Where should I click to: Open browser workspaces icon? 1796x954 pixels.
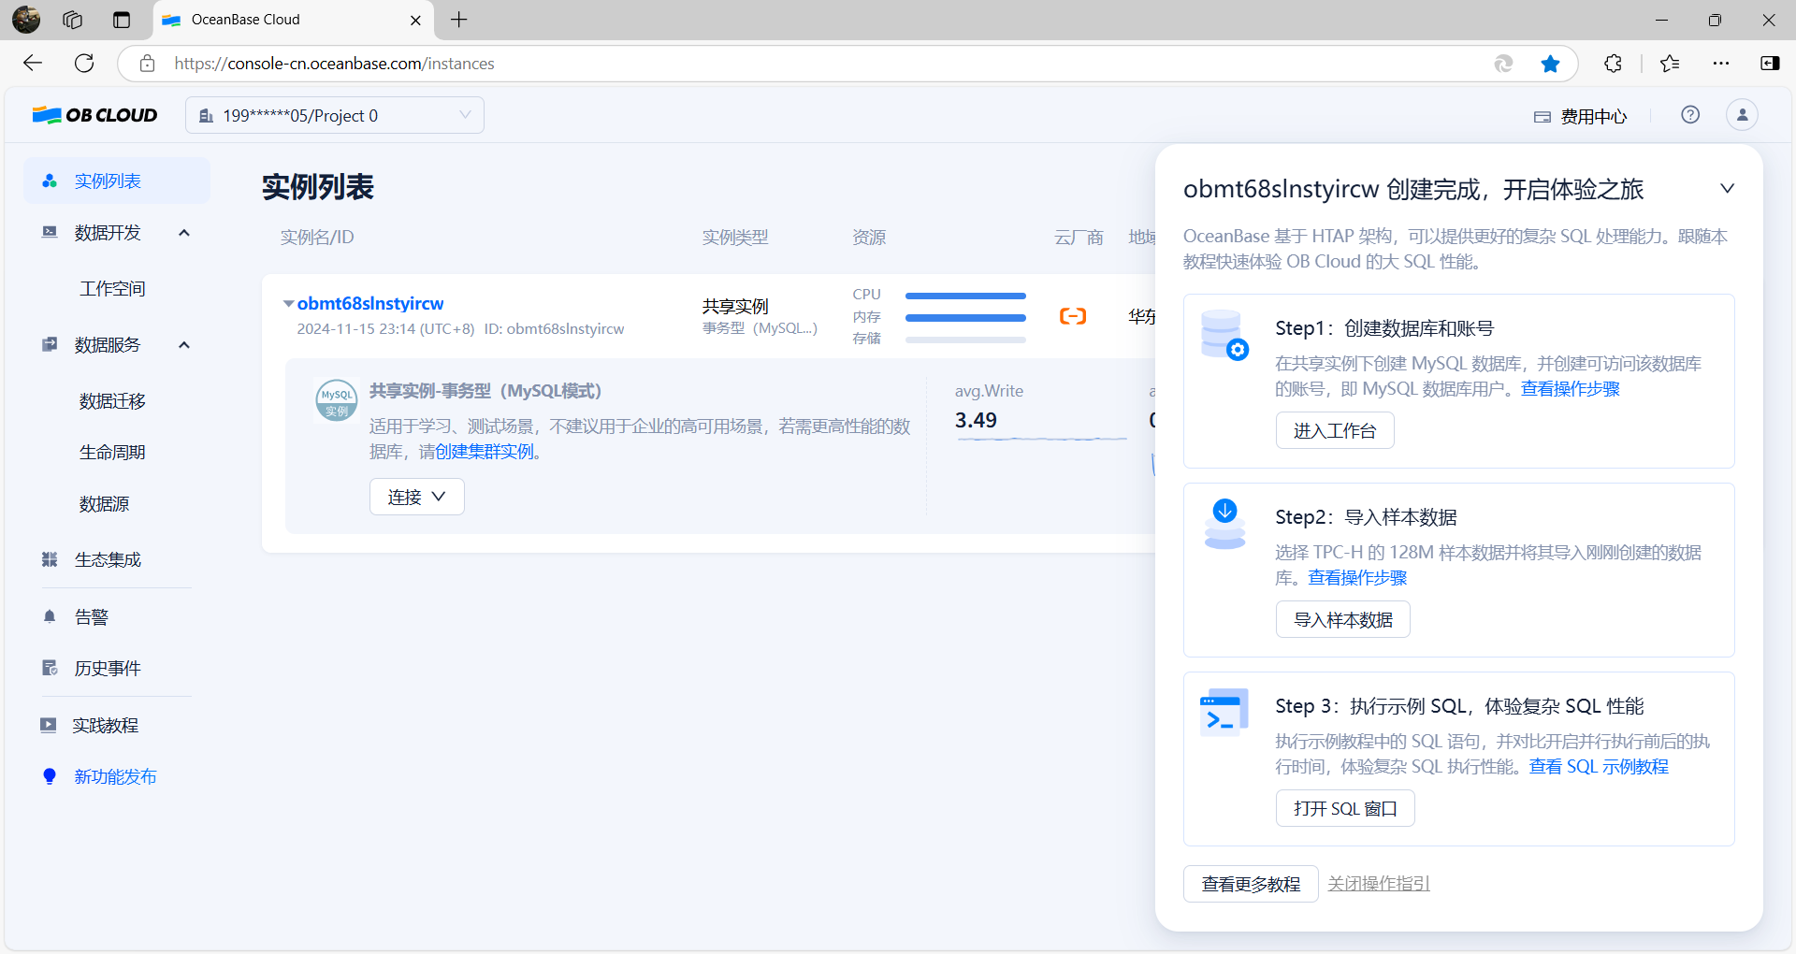tap(72, 20)
